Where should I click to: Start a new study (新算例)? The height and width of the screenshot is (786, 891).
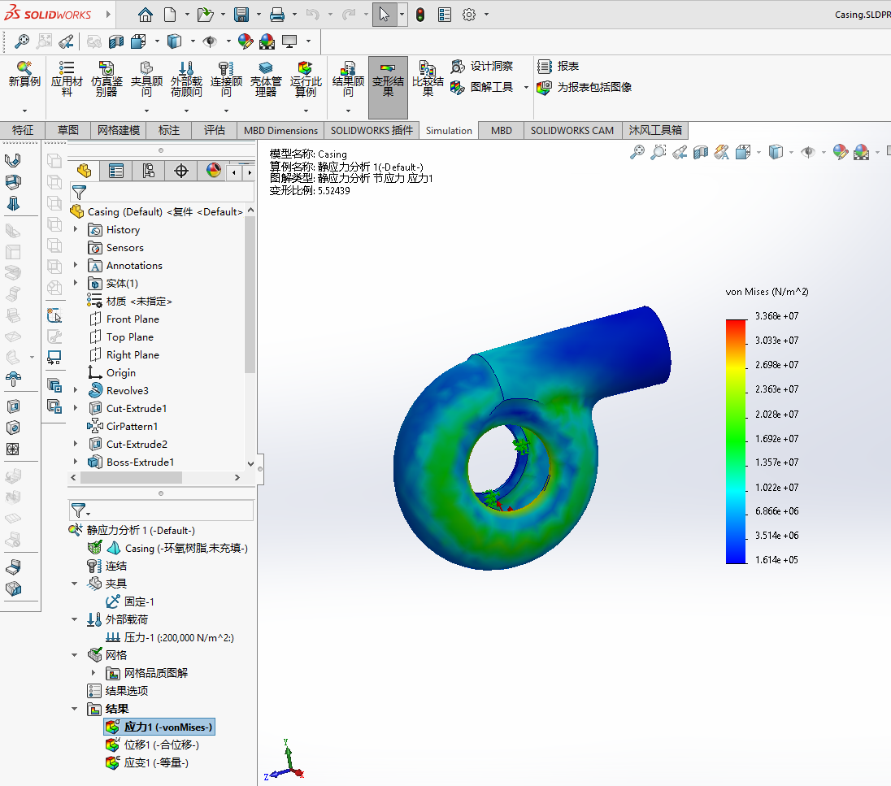24,75
